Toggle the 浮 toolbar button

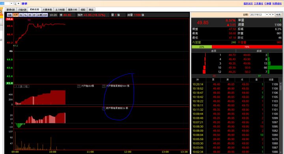coord(30,15)
